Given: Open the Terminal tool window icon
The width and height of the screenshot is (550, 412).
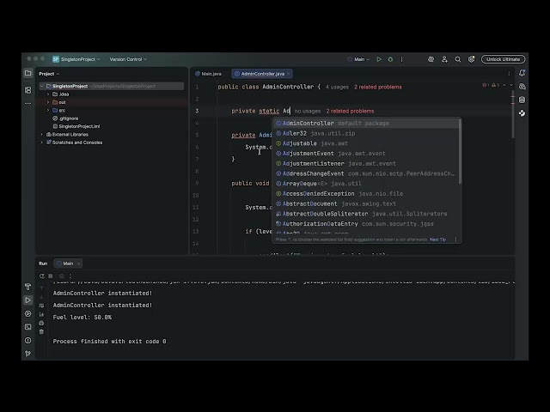Looking at the screenshot, I should tap(27, 326).
